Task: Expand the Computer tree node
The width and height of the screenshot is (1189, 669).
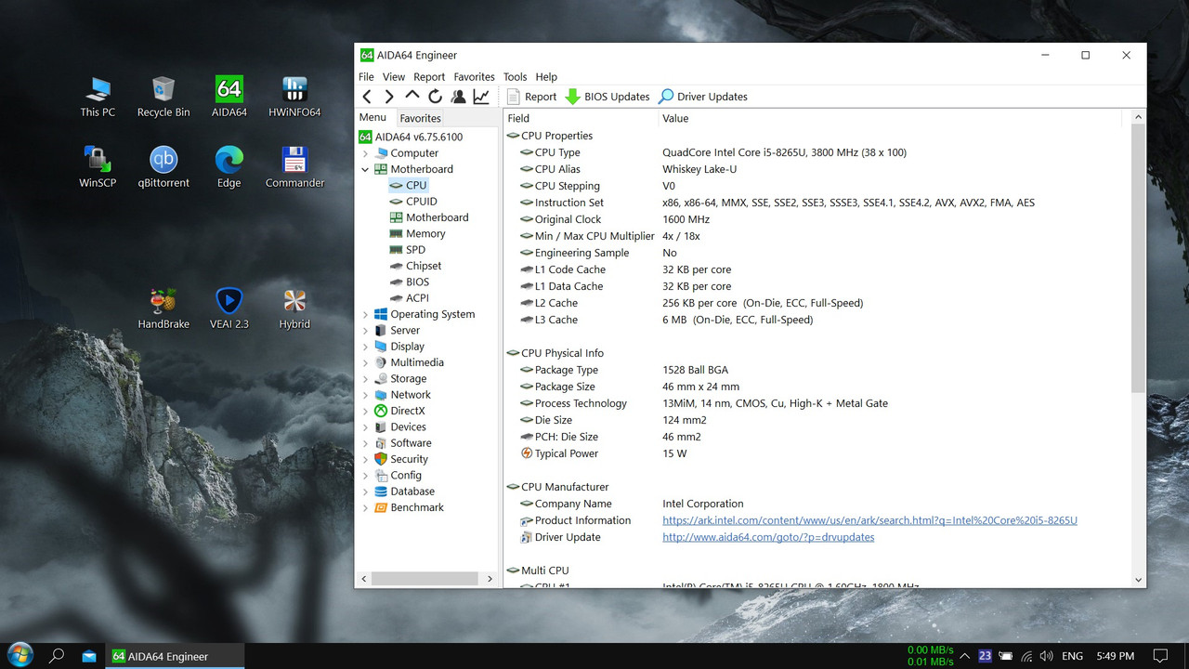Action: click(x=365, y=153)
